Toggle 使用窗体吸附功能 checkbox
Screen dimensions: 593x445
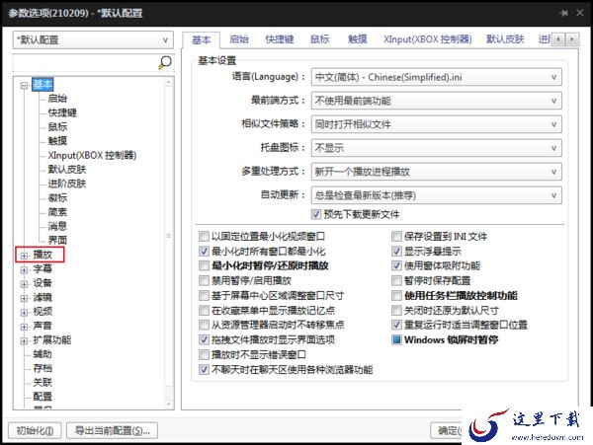[396, 265]
